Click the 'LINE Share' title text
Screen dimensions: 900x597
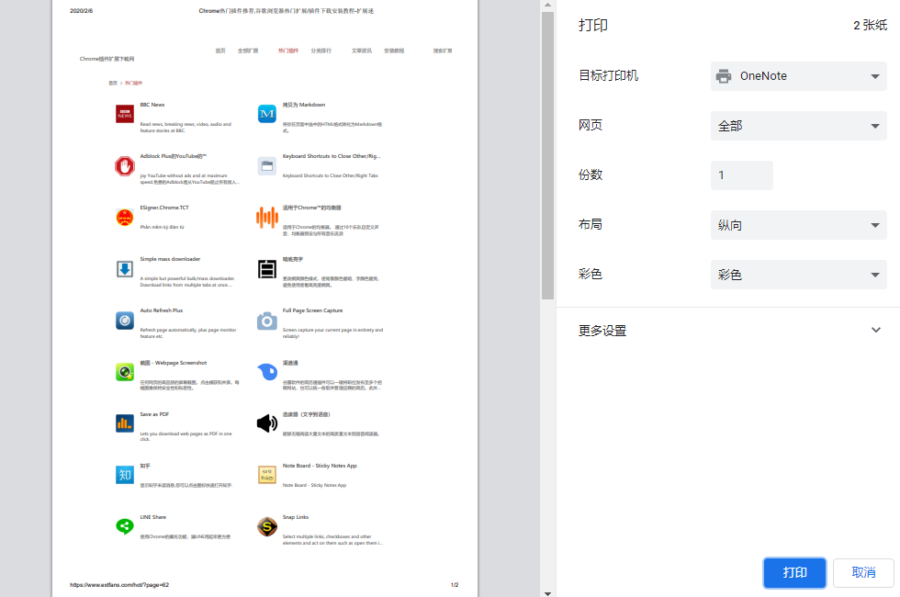[x=152, y=517]
